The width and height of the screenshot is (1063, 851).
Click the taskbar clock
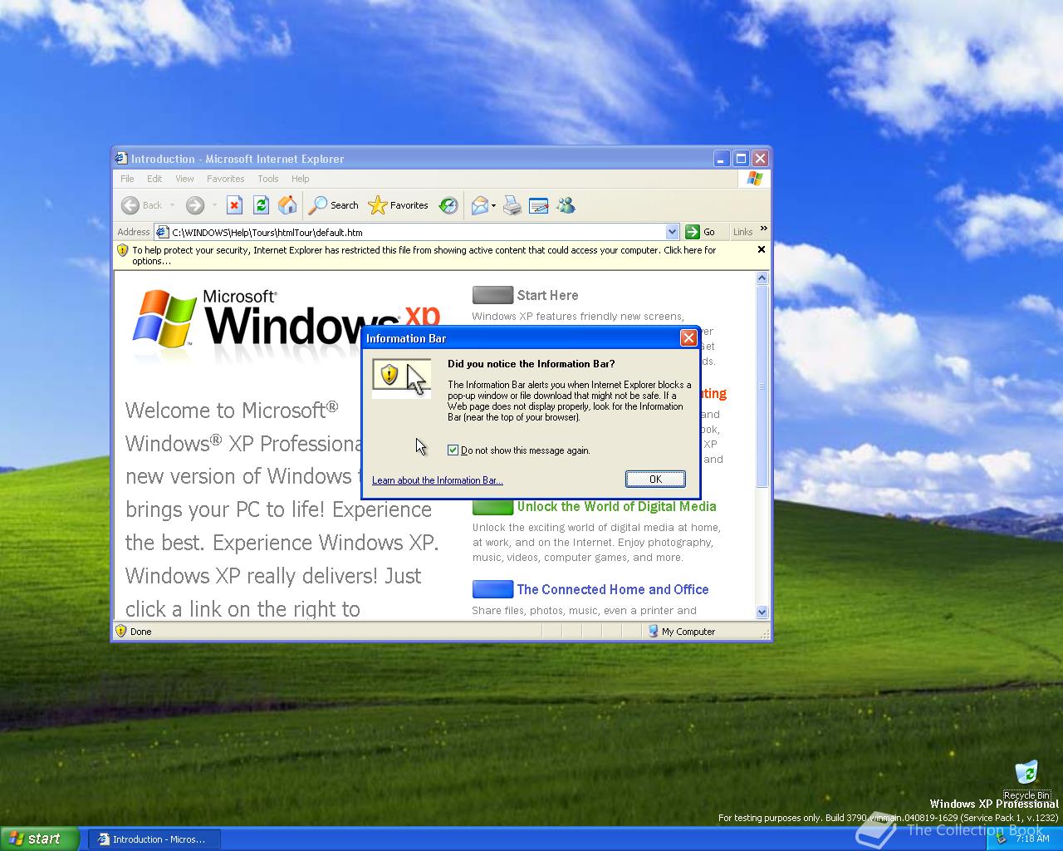pyautogui.click(x=1032, y=839)
